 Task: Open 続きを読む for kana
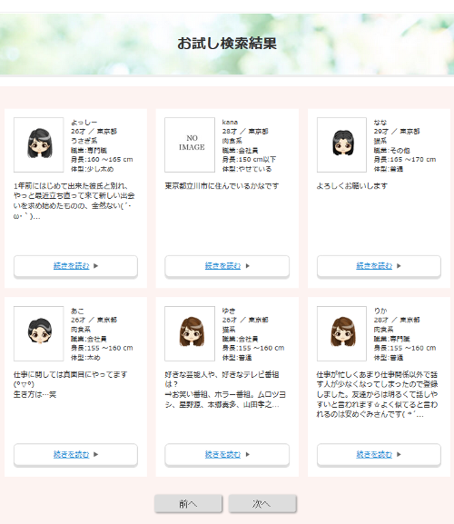[x=222, y=266]
